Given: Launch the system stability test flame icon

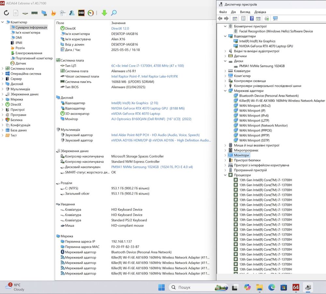Looking at the screenshot, I should point(53,13).
